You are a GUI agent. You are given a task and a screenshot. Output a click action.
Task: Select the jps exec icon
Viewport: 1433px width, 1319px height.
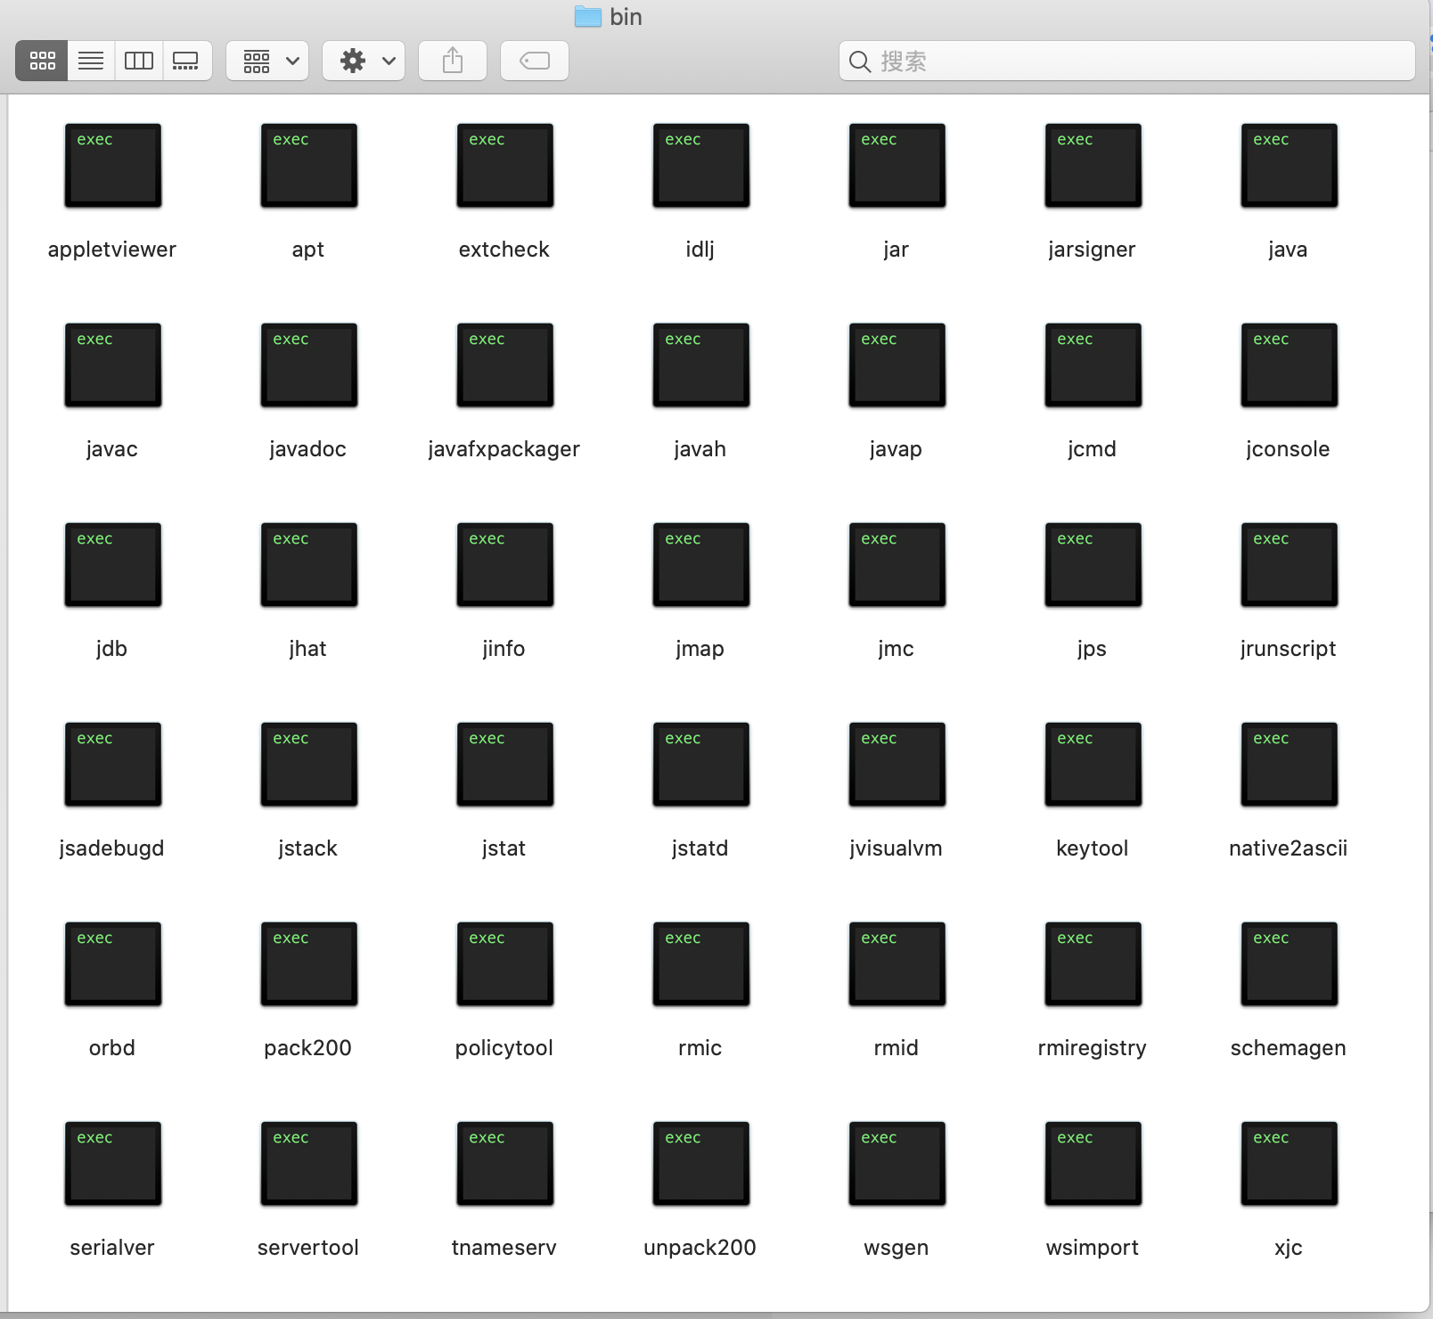[1093, 565]
